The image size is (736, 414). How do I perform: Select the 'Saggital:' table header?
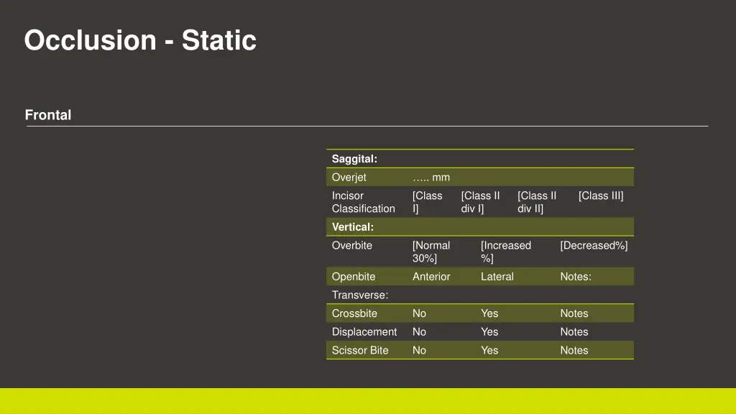click(354, 159)
